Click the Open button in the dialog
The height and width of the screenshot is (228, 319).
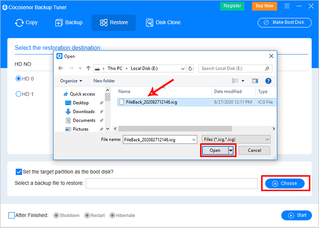pyautogui.click(x=215, y=151)
